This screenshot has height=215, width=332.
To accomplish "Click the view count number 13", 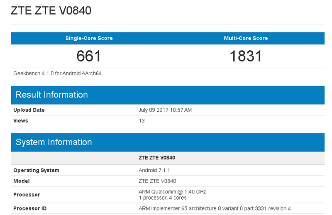I will (141, 121).
